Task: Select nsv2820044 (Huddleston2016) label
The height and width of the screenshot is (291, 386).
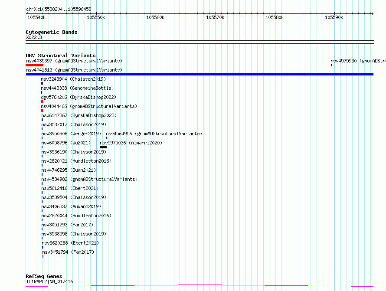Action: (x=77, y=216)
